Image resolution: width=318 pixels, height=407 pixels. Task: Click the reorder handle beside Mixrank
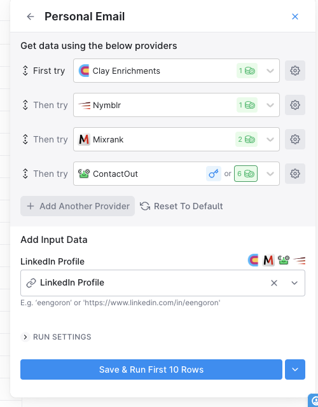(25, 139)
